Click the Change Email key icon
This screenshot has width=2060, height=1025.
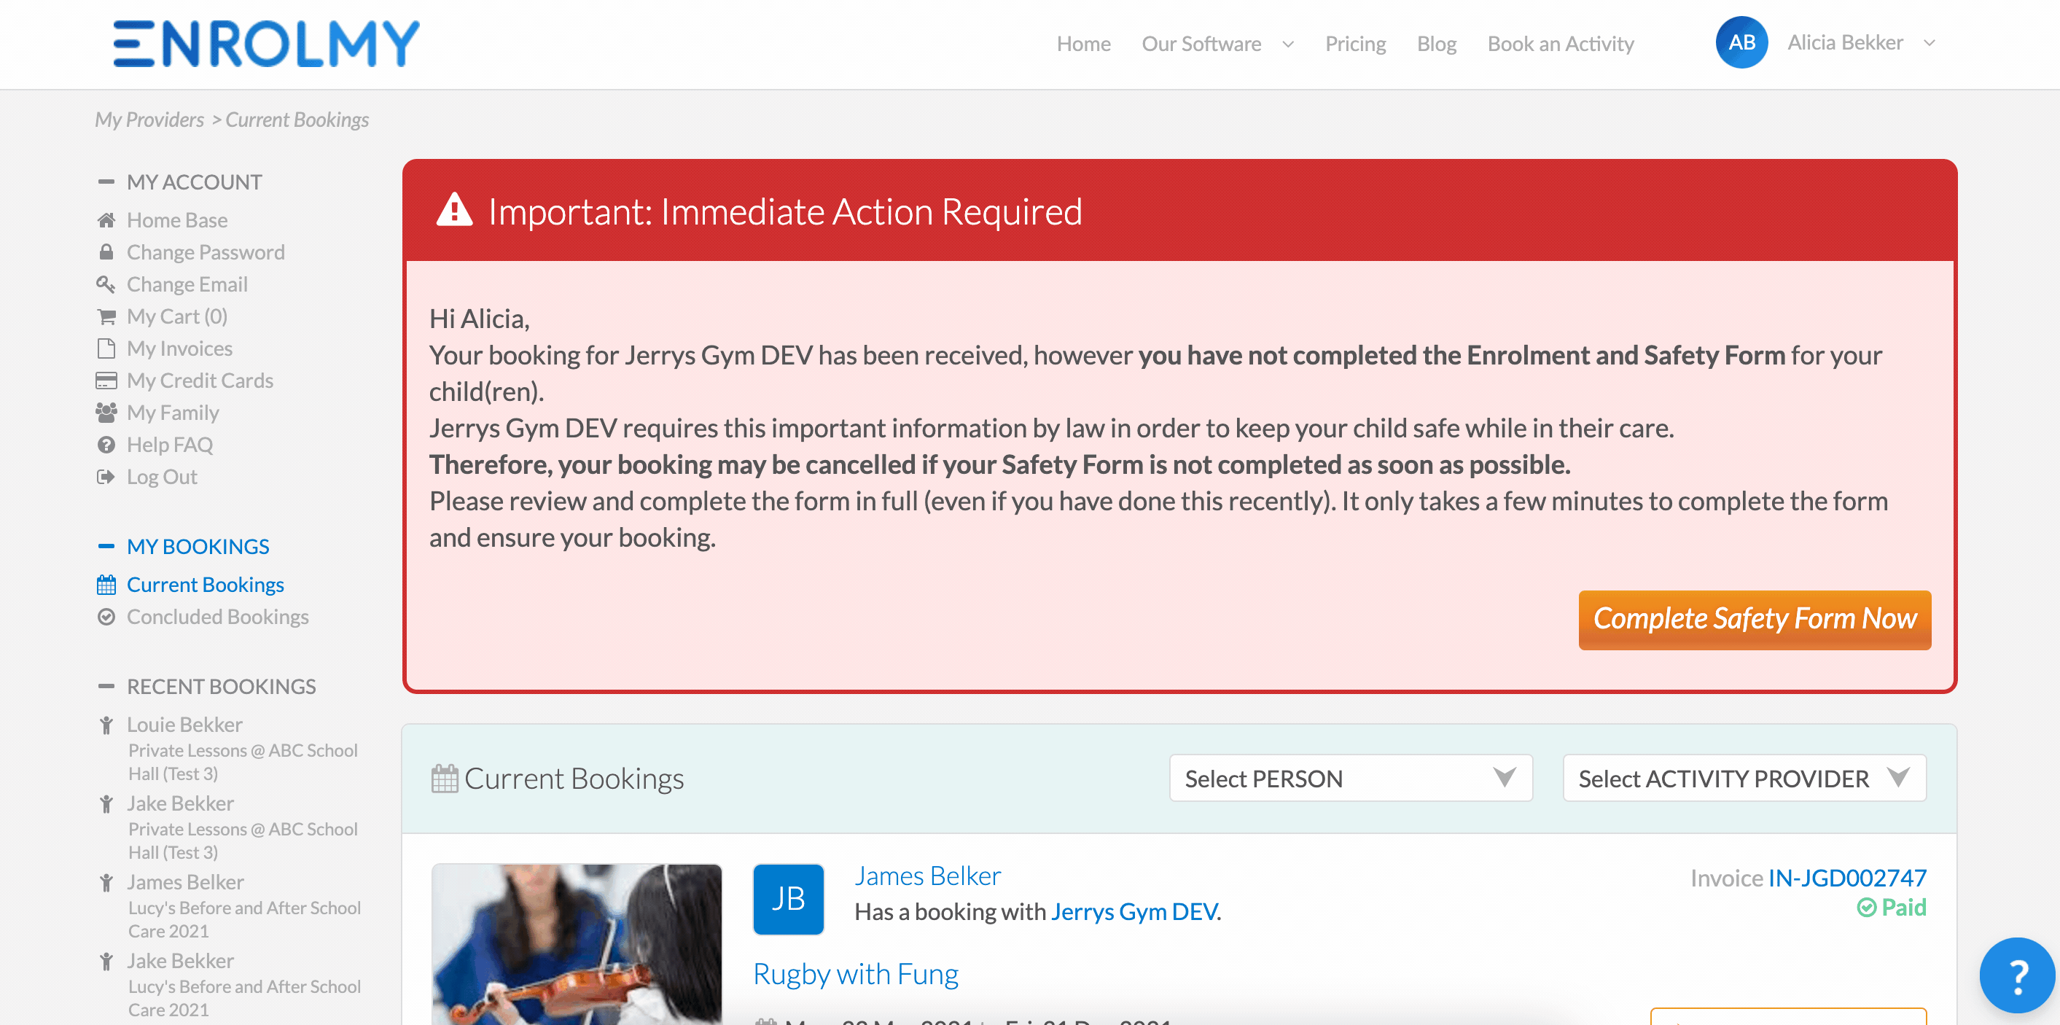pos(106,284)
